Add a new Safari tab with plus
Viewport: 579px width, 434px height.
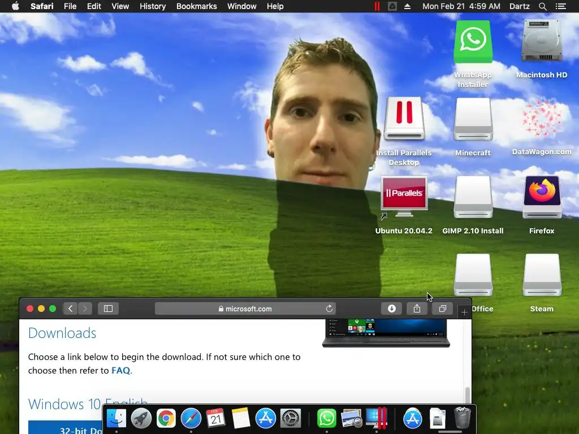tap(465, 313)
